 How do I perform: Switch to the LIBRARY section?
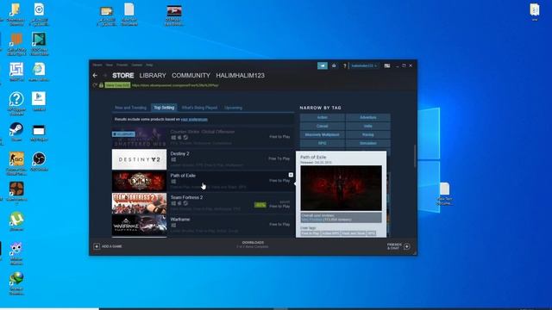[153, 76]
